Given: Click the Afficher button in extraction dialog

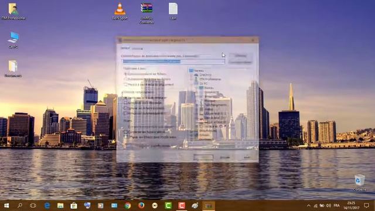Looking at the screenshot, I should (x=240, y=56).
